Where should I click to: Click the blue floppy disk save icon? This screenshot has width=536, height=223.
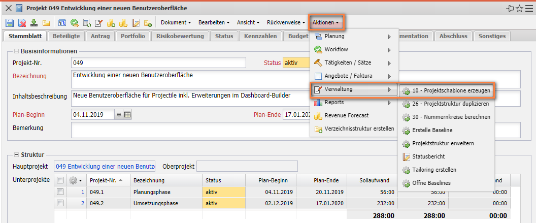[9, 23]
